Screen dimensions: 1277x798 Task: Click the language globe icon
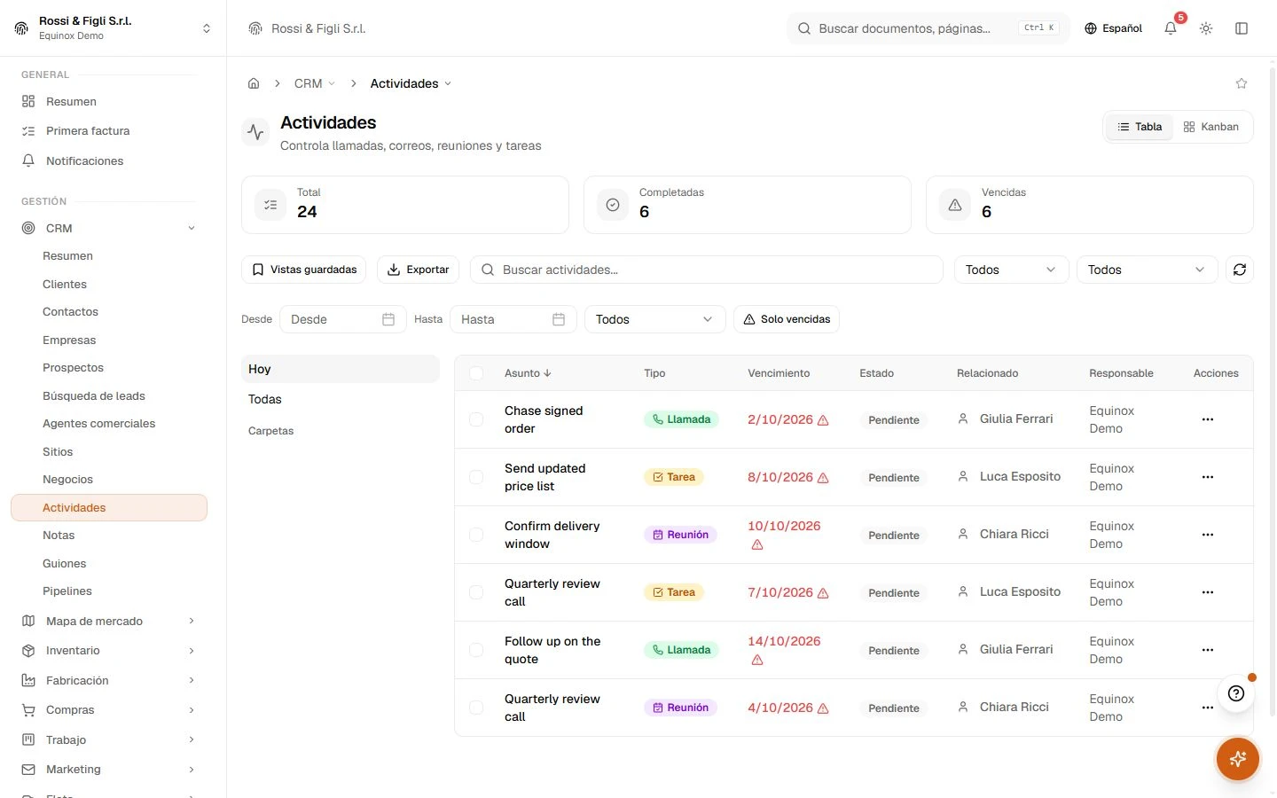[1091, 28]
